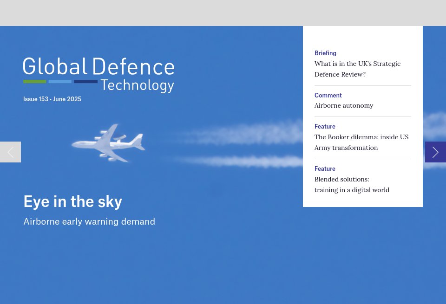Select the Comment section label
The image size is (446, 304).
[328, 95]
